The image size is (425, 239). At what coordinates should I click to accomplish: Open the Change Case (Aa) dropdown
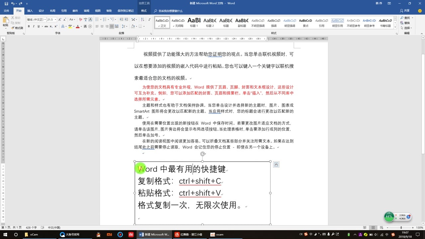pyautogui.click(x=72, y=20)
